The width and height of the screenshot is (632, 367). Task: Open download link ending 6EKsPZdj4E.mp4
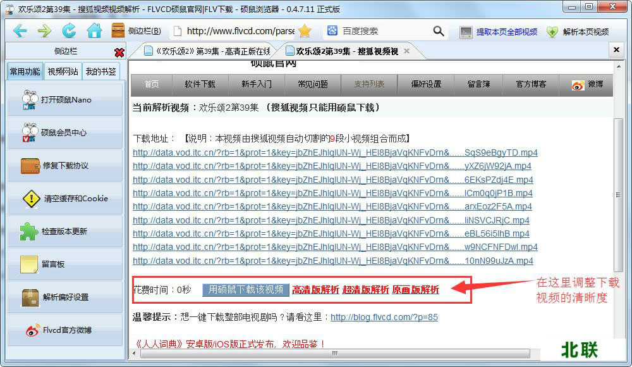coord(333,180)
